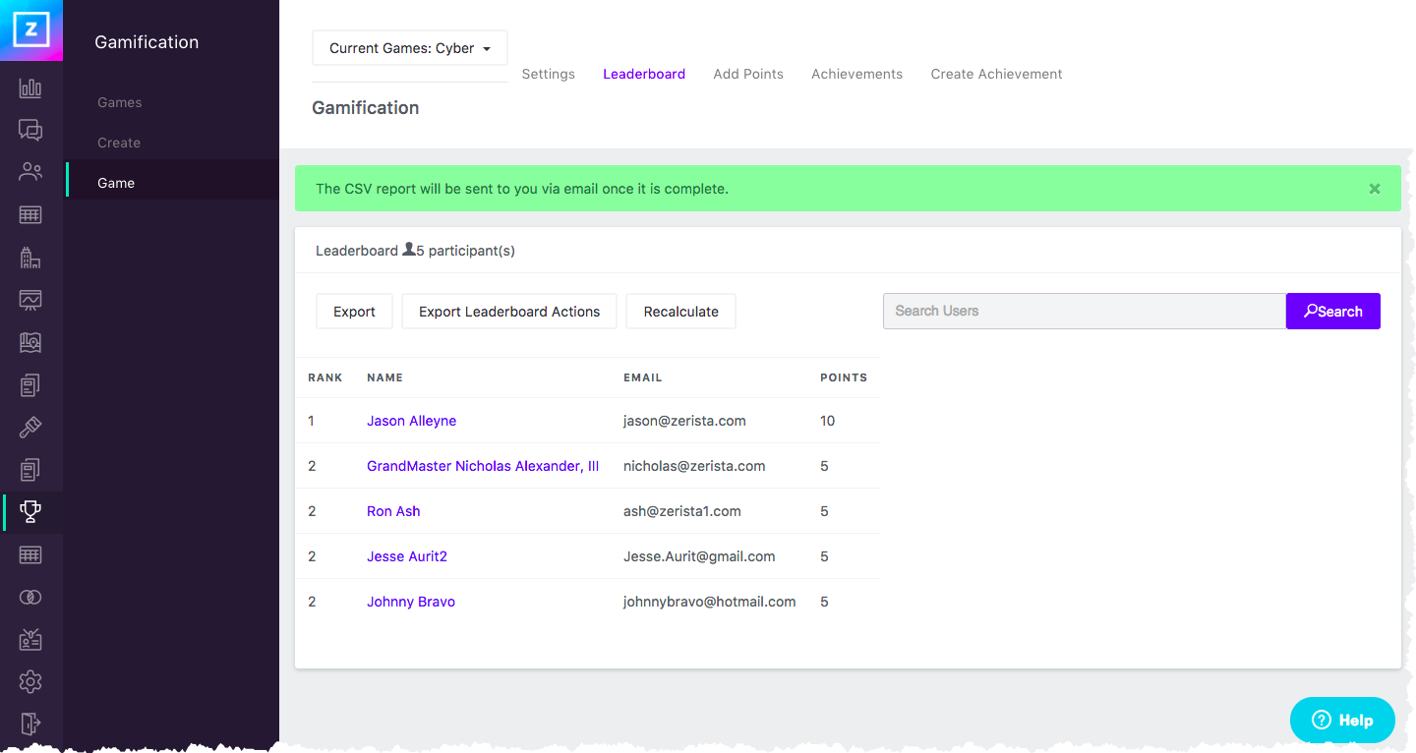Click the Gamification sidebar title

point(147,42)
